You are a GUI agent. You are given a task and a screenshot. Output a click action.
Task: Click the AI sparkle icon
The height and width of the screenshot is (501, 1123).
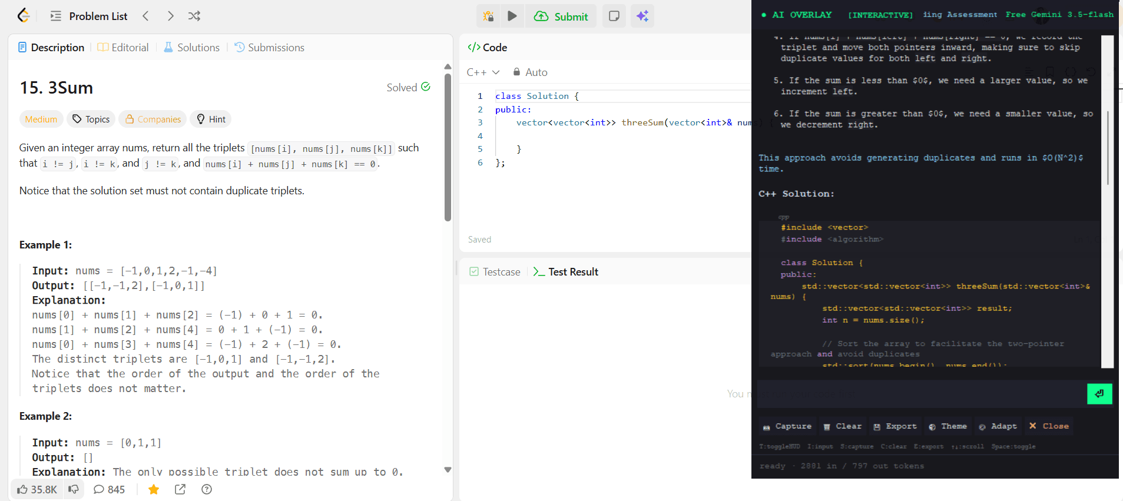click(642, 16)
